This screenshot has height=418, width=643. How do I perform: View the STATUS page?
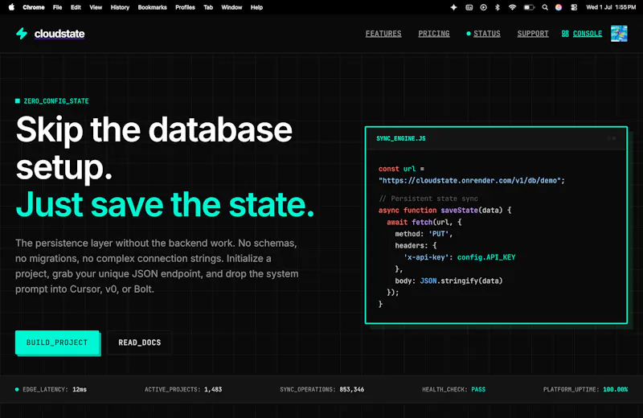point(487,34)
